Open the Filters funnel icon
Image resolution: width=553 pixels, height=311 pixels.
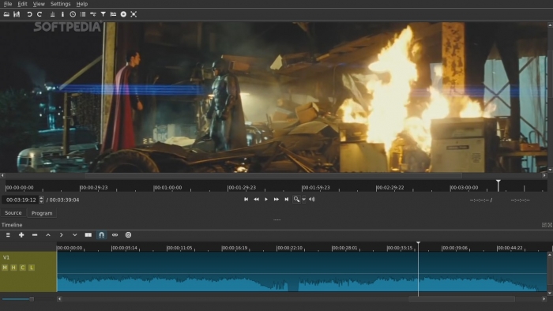pos(103,14)
